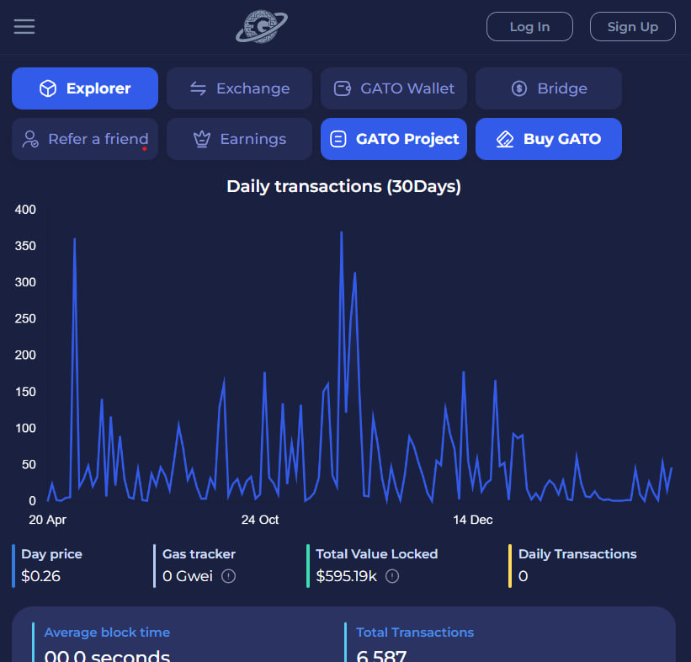
Task: Click the 24 Oct axis label
Action: (260, 520)
